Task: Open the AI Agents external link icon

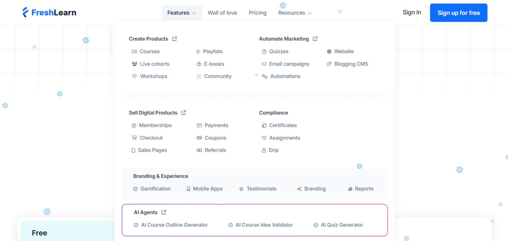Action: click(164, 212)
